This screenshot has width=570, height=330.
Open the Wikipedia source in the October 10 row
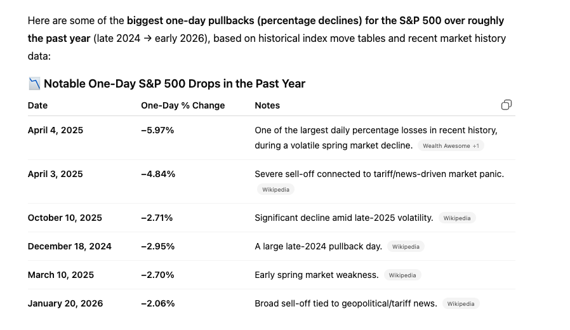pyautogui.click(x=457, y=218)
